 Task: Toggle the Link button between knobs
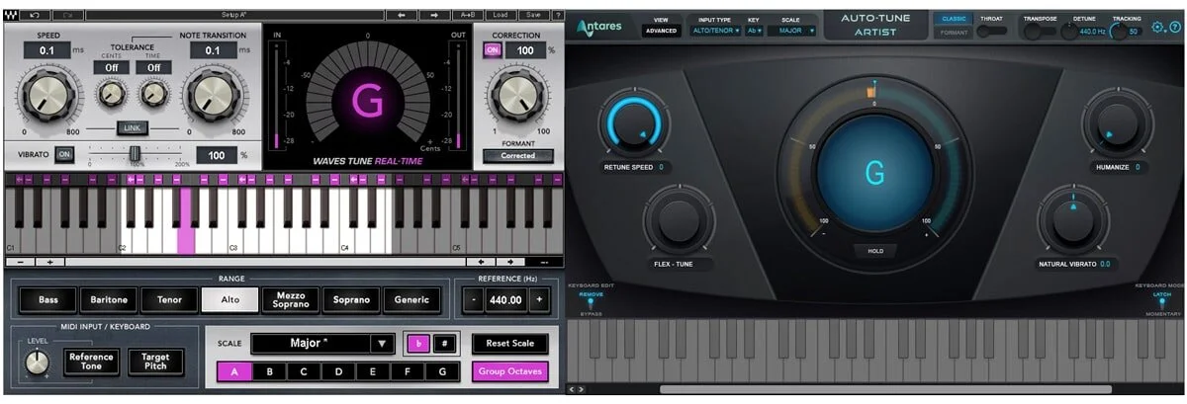(132, 127)
